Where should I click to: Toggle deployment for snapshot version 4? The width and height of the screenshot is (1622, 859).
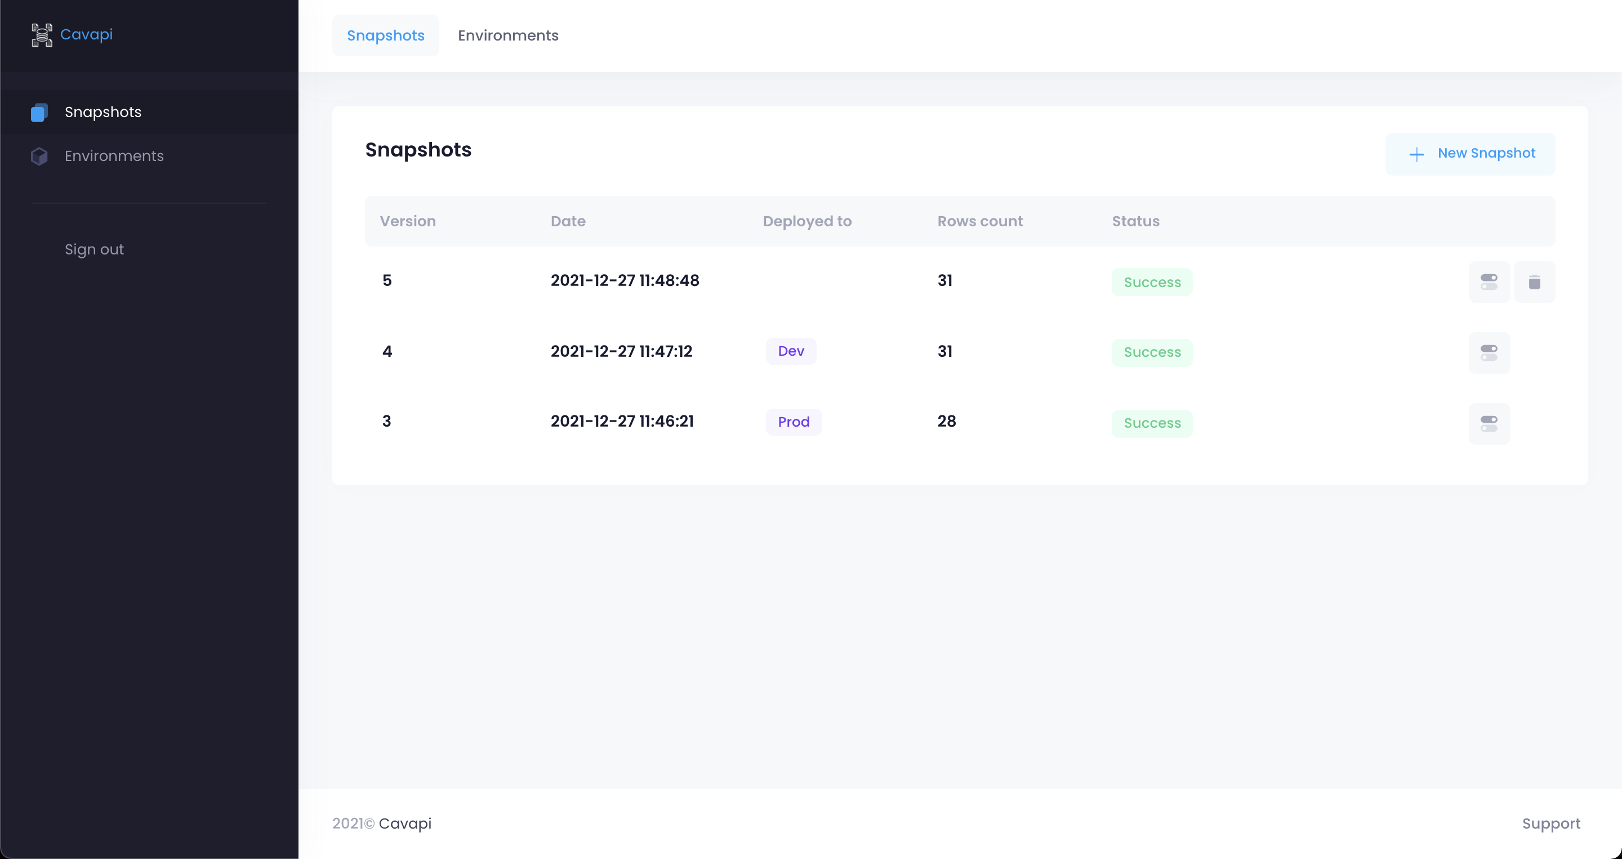(x=1489, y=352)
